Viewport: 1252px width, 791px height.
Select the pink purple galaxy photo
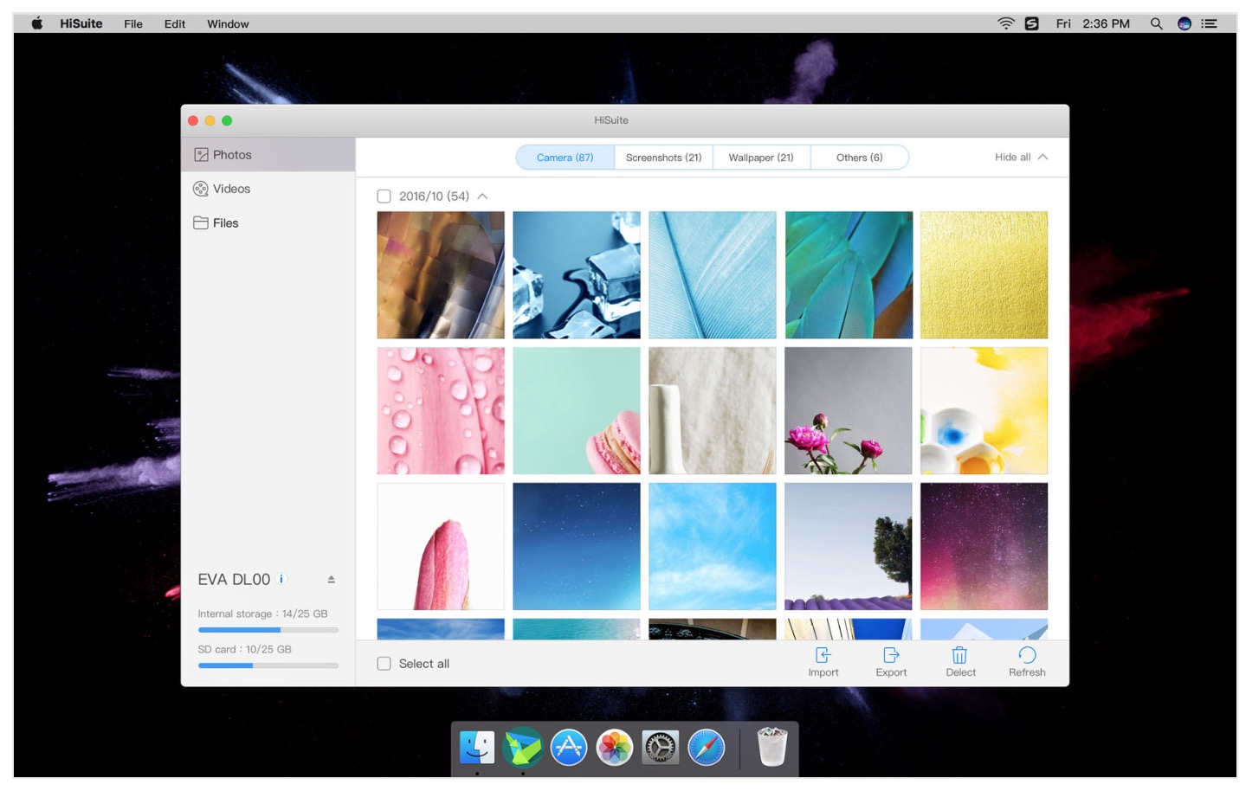[984, 546]
